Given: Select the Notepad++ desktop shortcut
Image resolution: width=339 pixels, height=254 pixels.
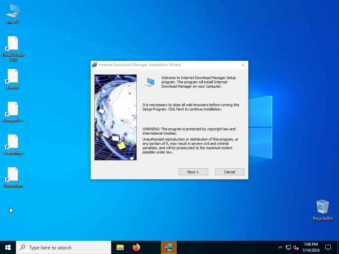Looking at the screenshot, I should click(13, 112).
